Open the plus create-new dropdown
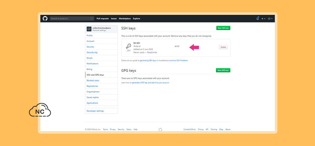 pyautogui.click(x=263, y=19)
